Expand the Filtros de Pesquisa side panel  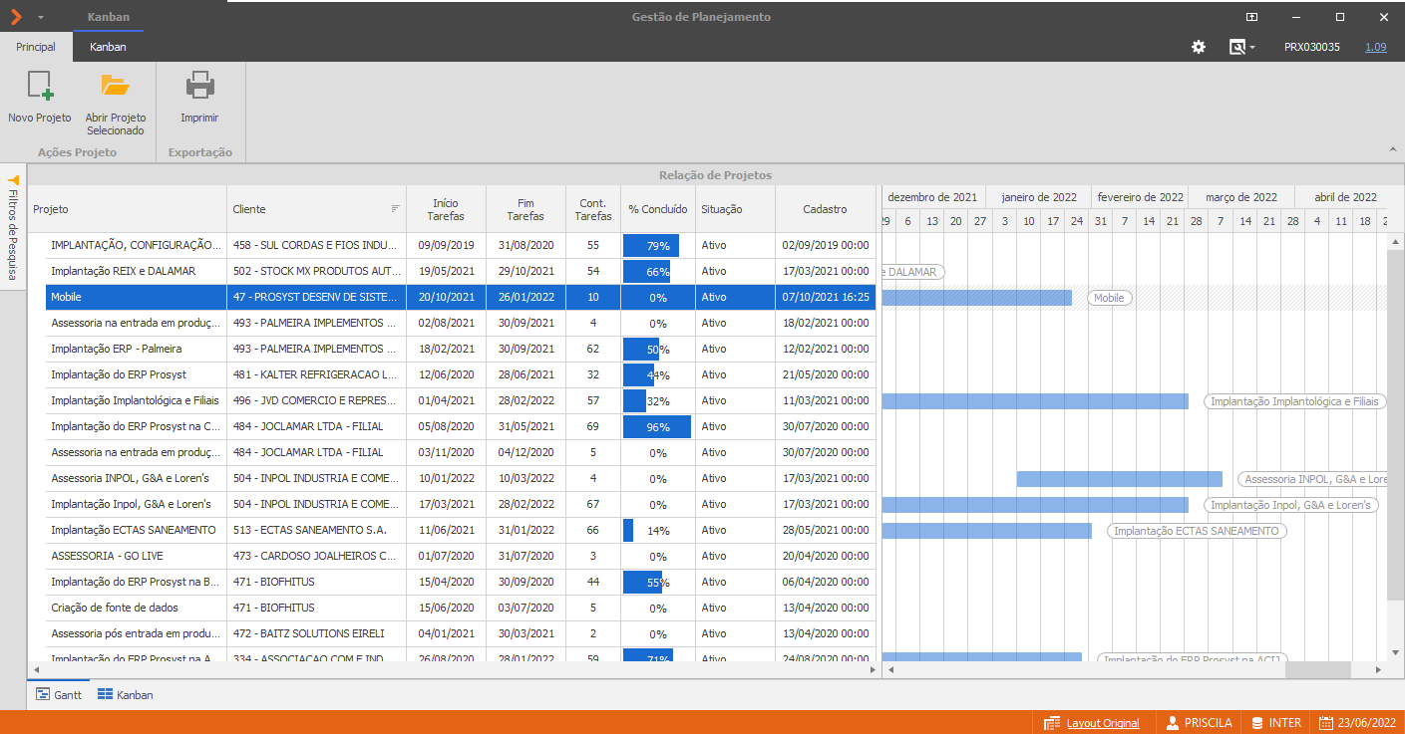pyautogui.click(x=13, y=222)
